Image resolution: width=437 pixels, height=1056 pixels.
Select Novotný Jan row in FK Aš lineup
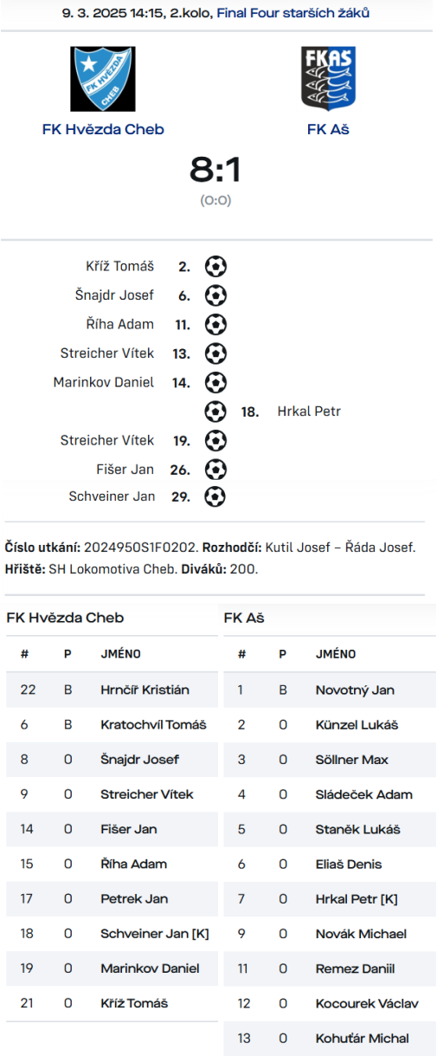330,690
